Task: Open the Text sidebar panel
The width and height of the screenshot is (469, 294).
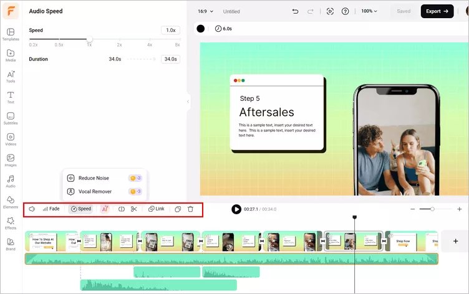Action: pyautogui.click(x=11, y=97)
